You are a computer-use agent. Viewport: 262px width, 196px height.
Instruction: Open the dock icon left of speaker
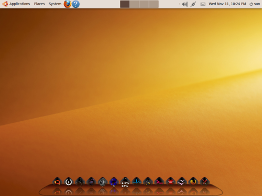[x=91, y=182]
